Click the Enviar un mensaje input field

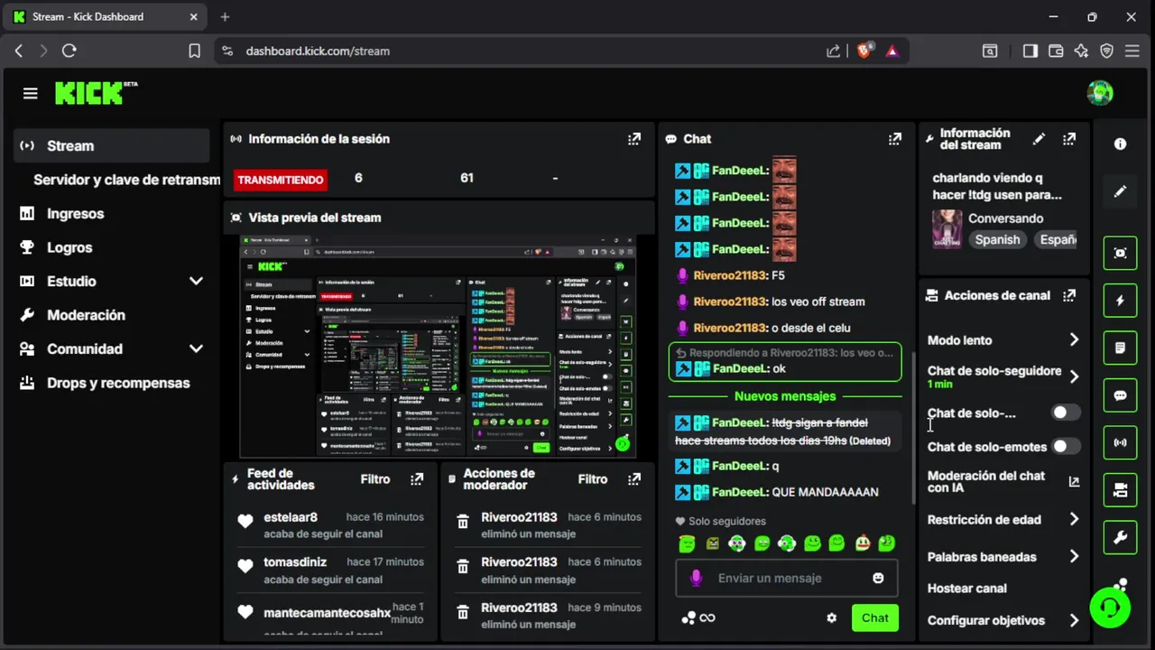[785, 578]
